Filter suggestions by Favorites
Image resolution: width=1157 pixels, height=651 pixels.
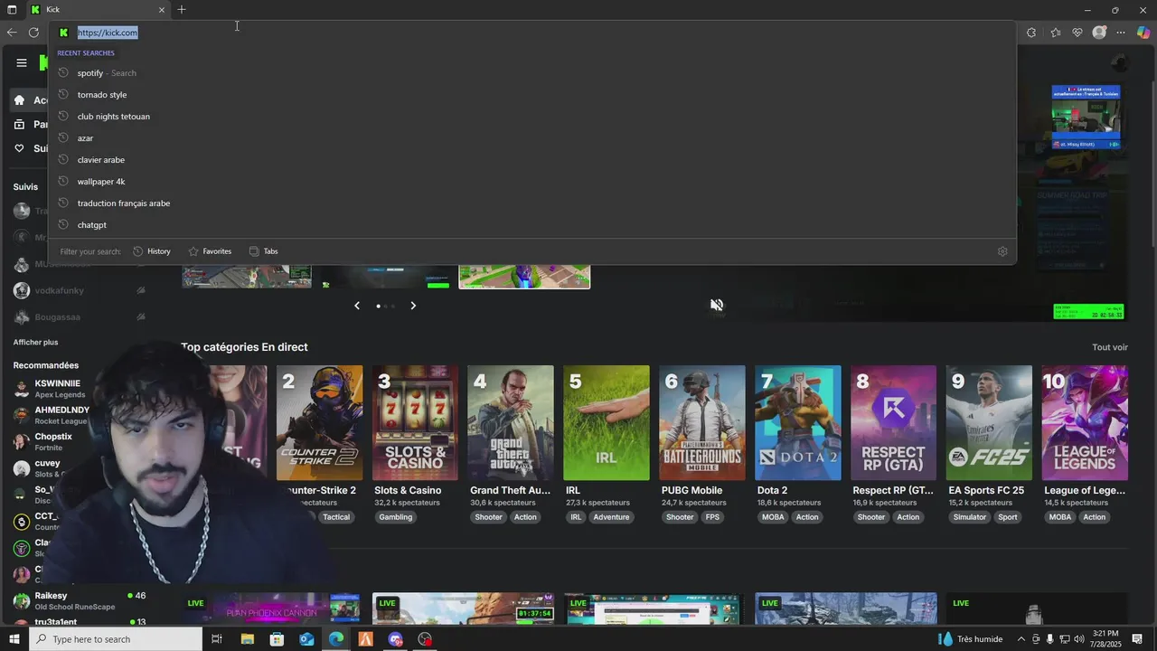point(210,251)
